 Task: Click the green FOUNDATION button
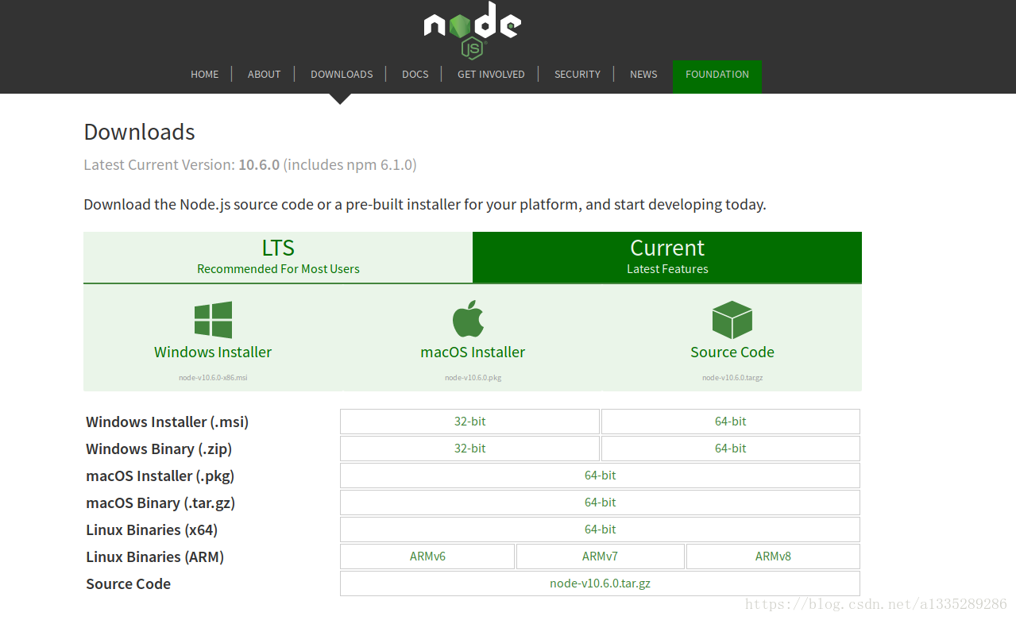point(717,76)
